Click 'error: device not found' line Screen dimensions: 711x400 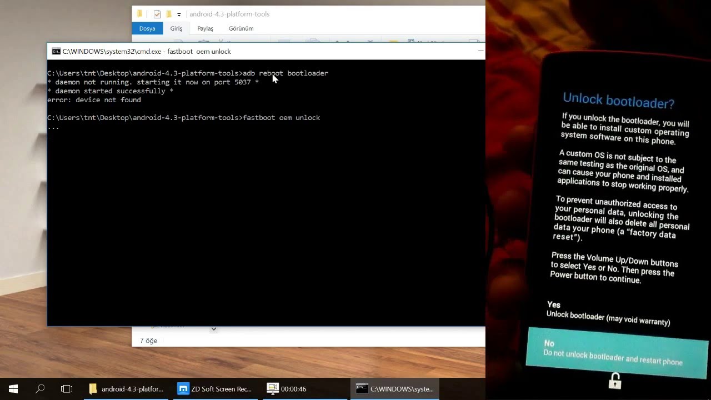click(x=94, y=100)
